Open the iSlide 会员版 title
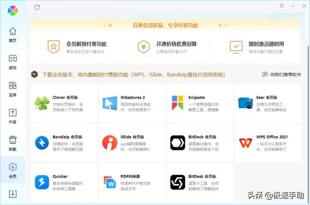Screen dimensions: 310x205 tap(132, 137)
